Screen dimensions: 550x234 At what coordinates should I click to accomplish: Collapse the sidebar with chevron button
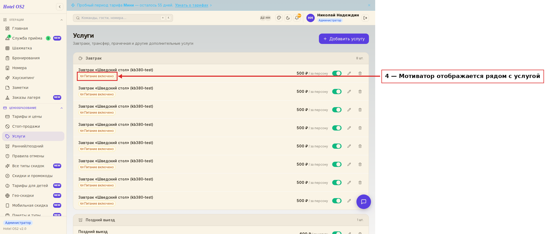tap(60, 7)
